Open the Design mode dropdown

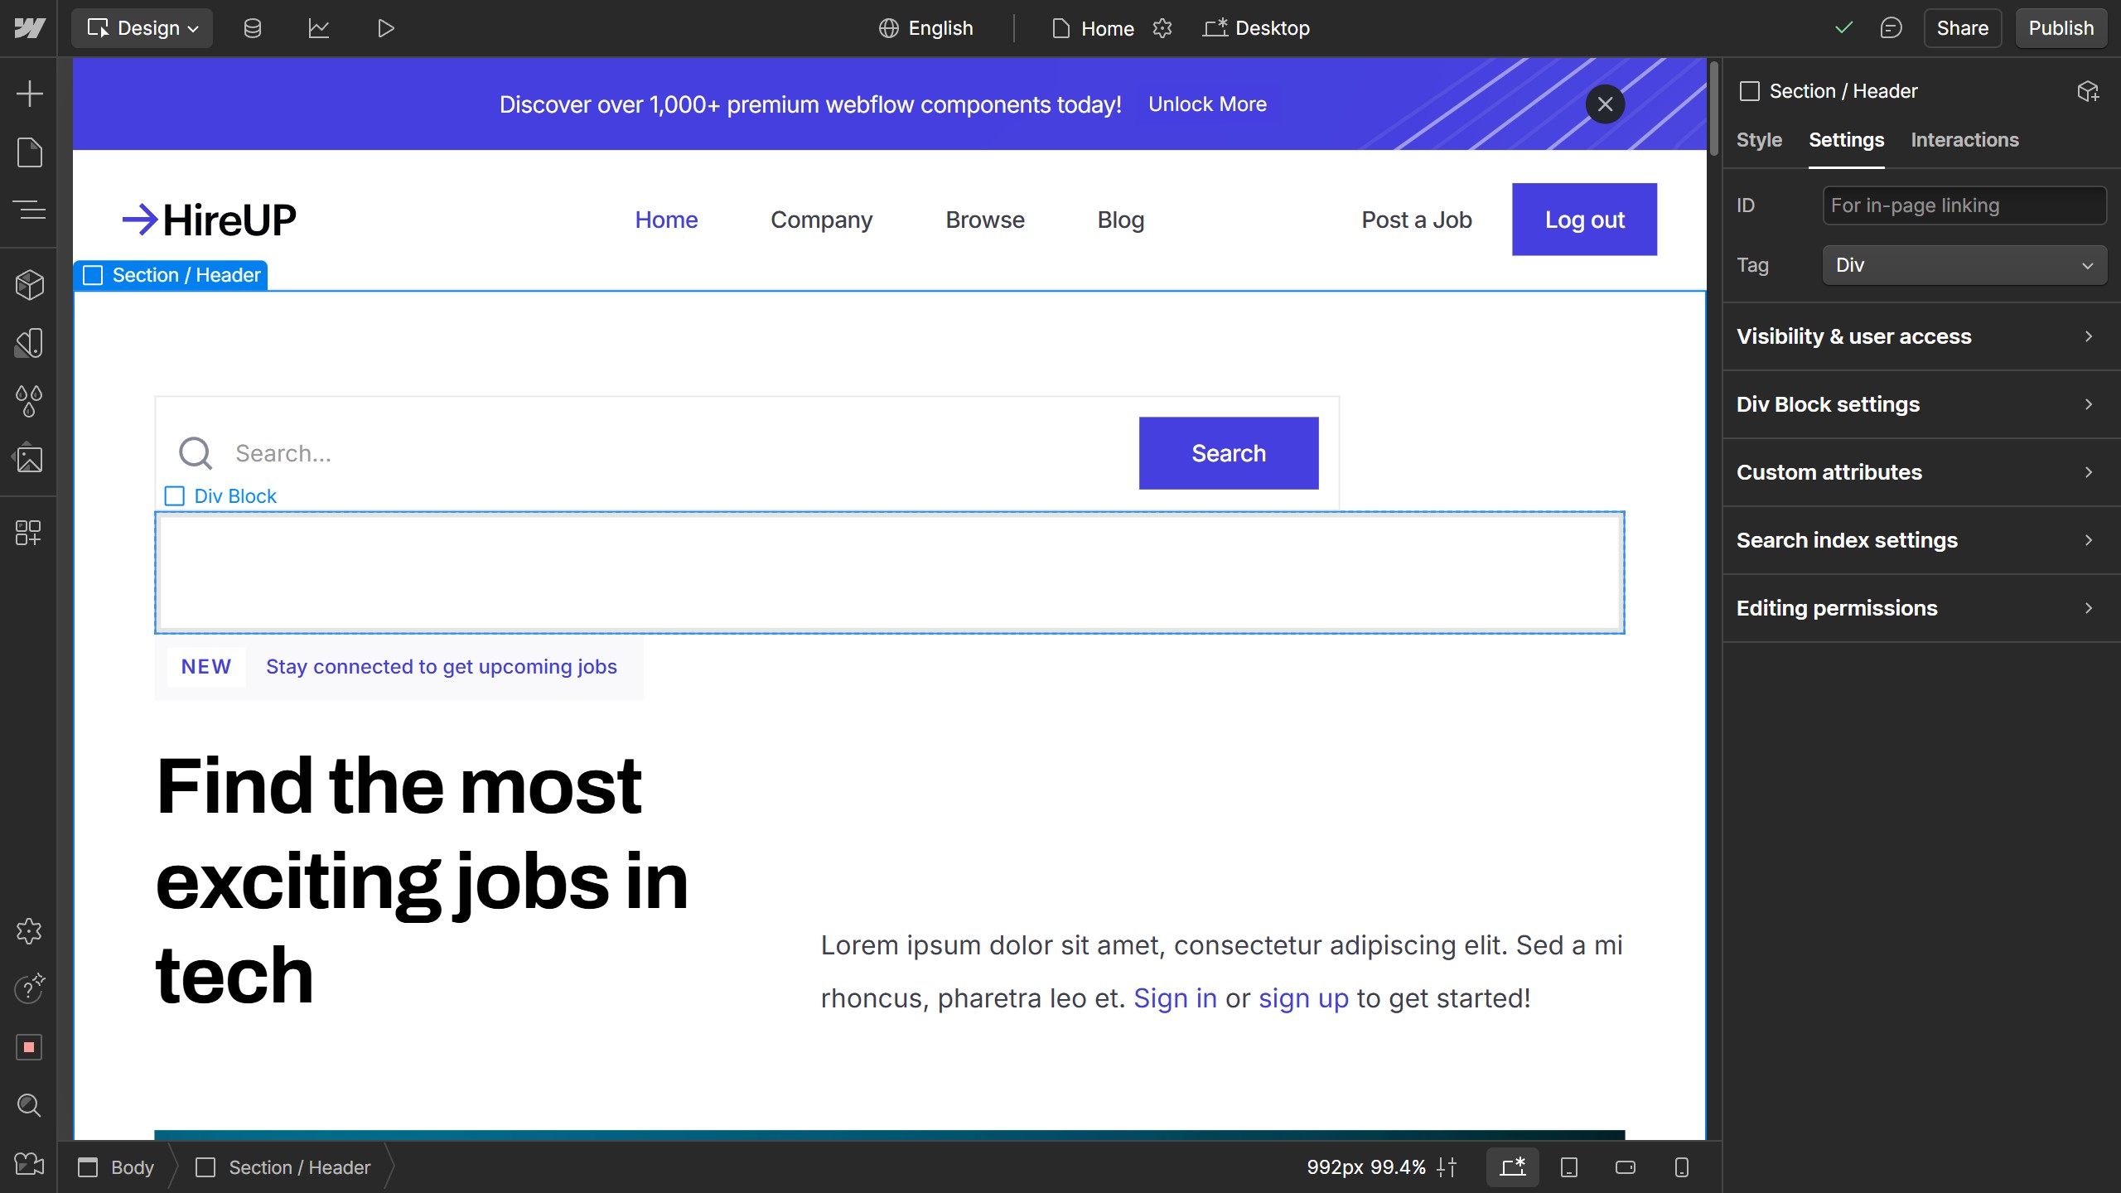[x=142, y=27]
